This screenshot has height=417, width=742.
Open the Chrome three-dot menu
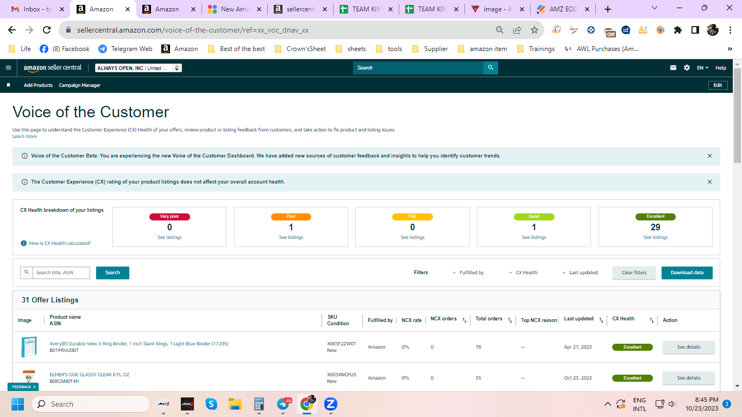730,30
